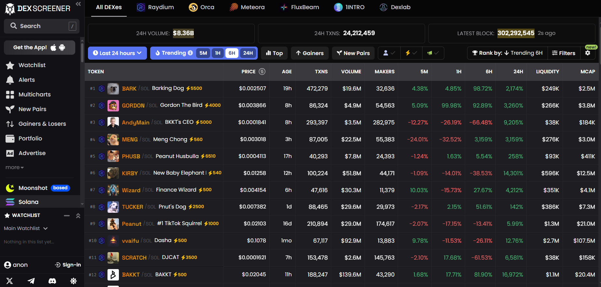Toggle ads filter megaphone icon
The width and height of the screenshot is (601, 287).
click(x=433, y=53)
